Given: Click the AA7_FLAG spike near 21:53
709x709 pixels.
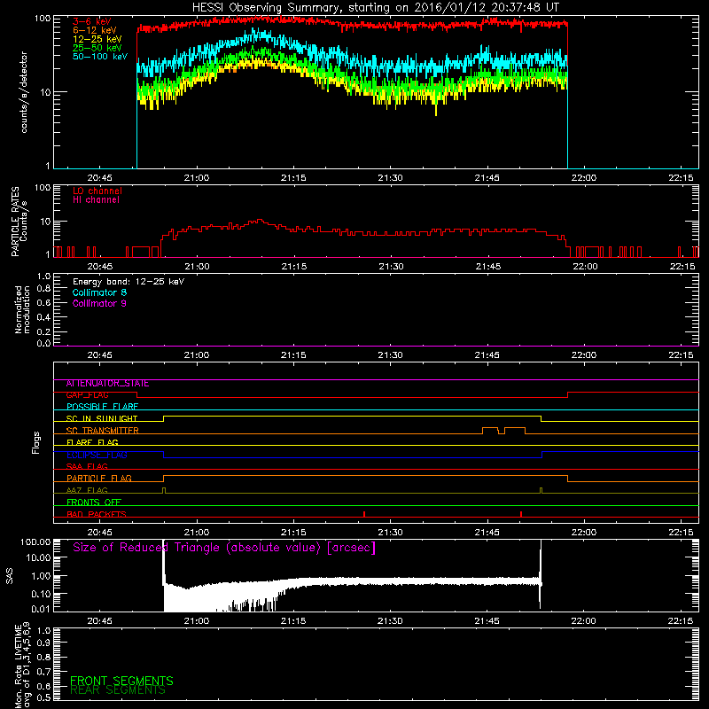Looking at the screenshot, I should click(541, 491).
